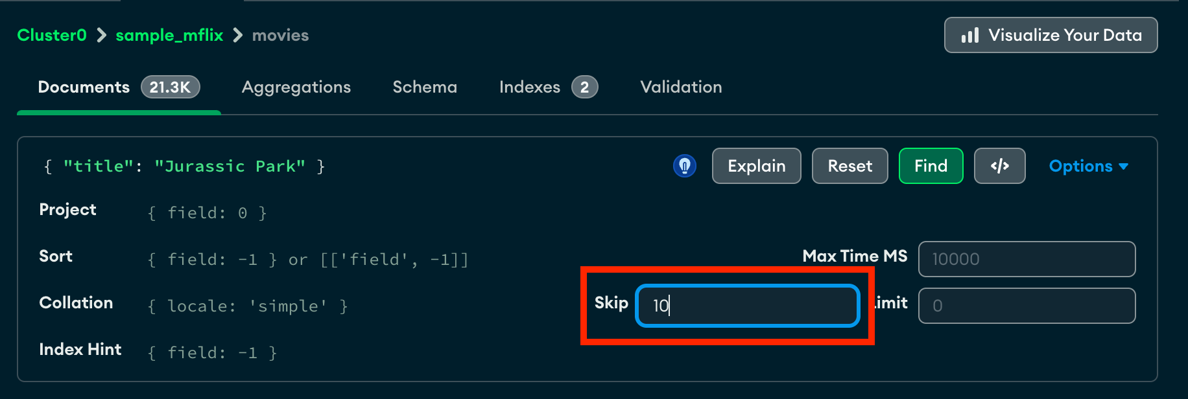This screenshot has height=399, width=1188.
Task: Click the blue lightbulb query info icon
Action: pos(685,166)
